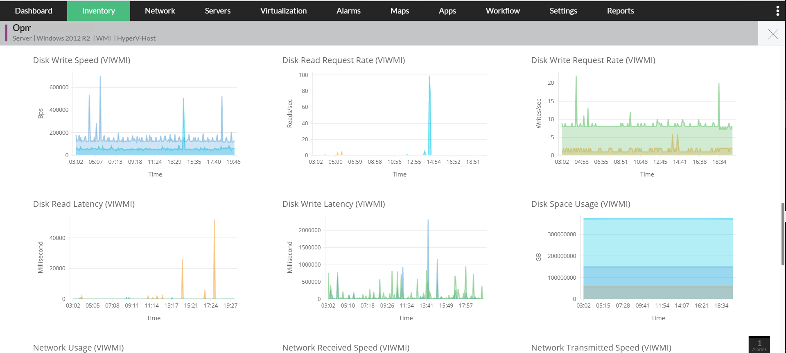Screen dimensions: 786x353
Task: Open the three-dot more options menu
Action: (778, 11)
